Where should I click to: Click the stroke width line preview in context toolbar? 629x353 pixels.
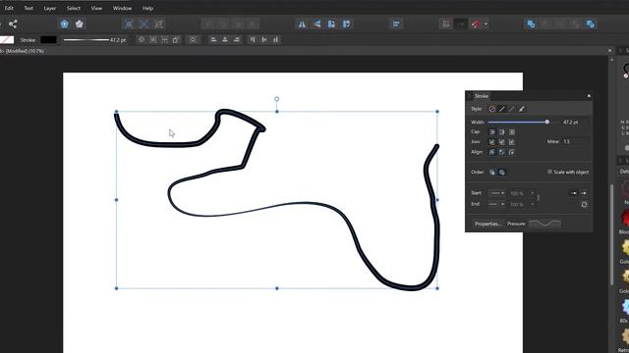coord(86,39)
